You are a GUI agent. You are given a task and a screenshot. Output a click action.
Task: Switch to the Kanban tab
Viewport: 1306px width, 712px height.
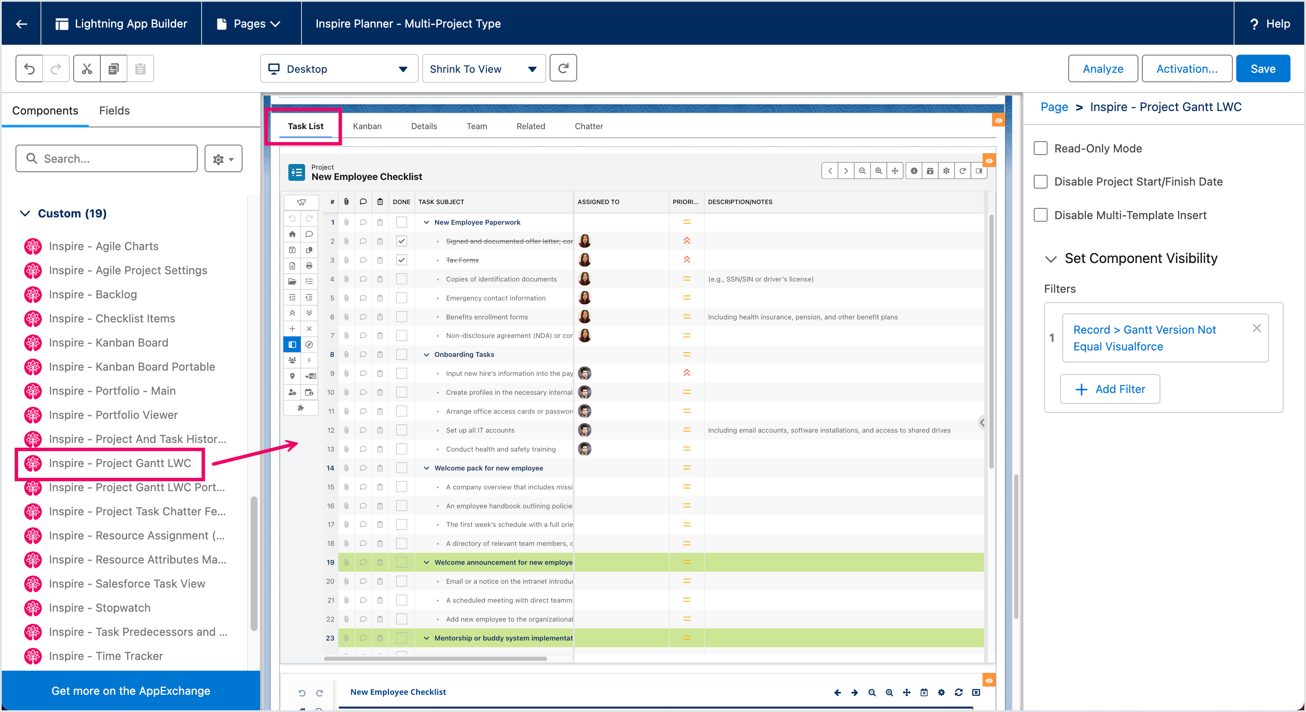[367, 126]
